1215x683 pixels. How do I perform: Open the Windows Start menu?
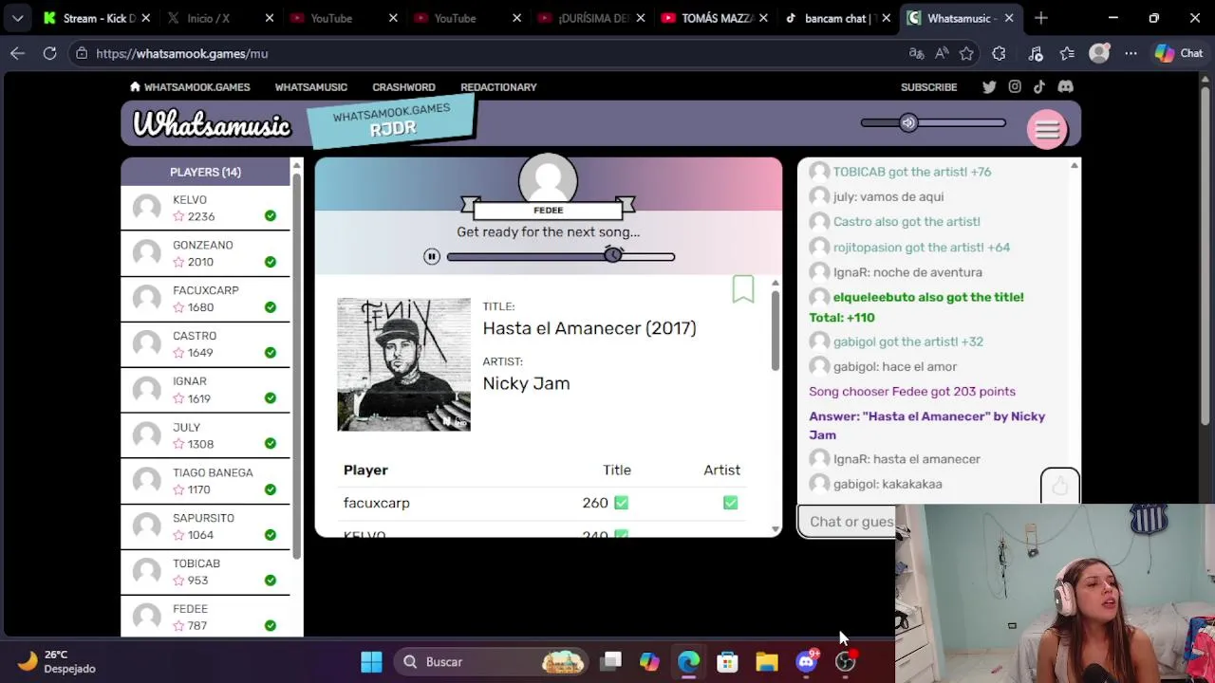(x=371, y=661)
